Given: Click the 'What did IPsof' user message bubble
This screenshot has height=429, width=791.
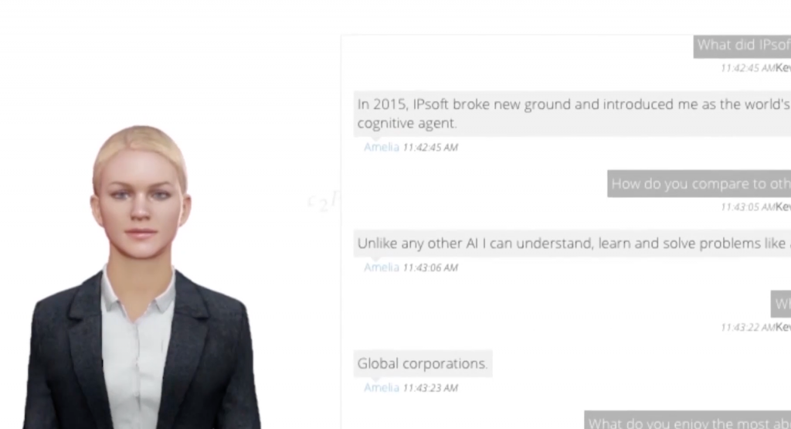Looking at the screenshot, I should 742,46.
